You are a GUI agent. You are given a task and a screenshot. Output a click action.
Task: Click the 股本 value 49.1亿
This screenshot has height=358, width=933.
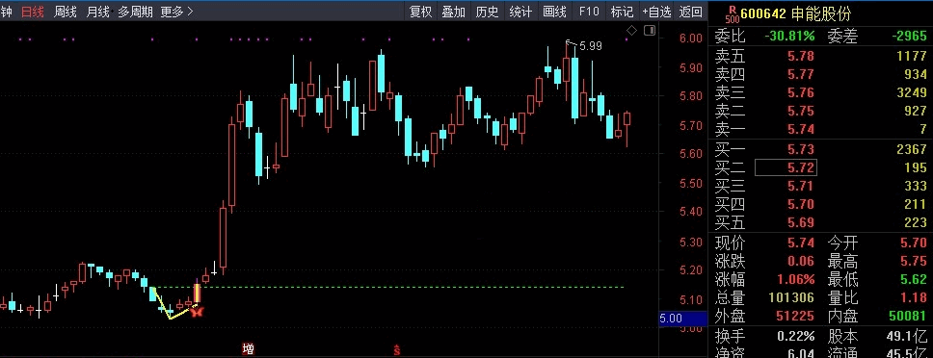tap(907, 337)
